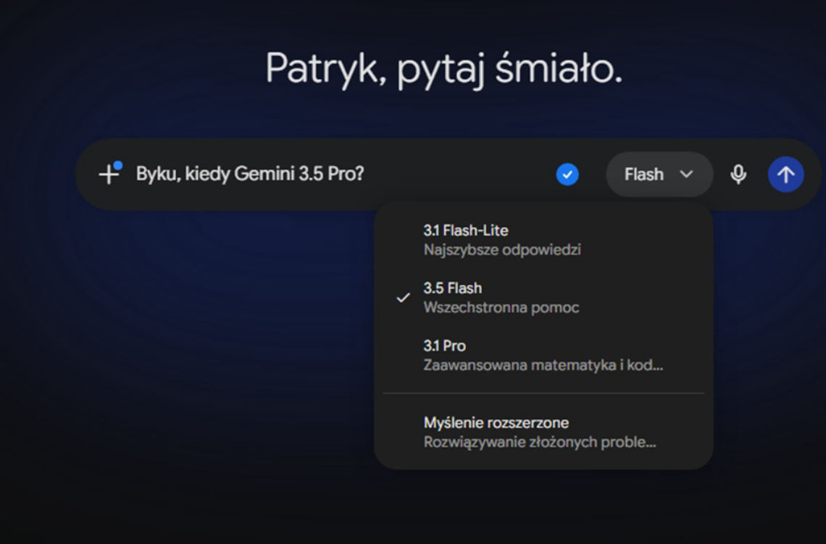Click the blue verified checkmark badge
Image resolution: width=826 pixels, height=544 pixels.
tap(567, 175)
